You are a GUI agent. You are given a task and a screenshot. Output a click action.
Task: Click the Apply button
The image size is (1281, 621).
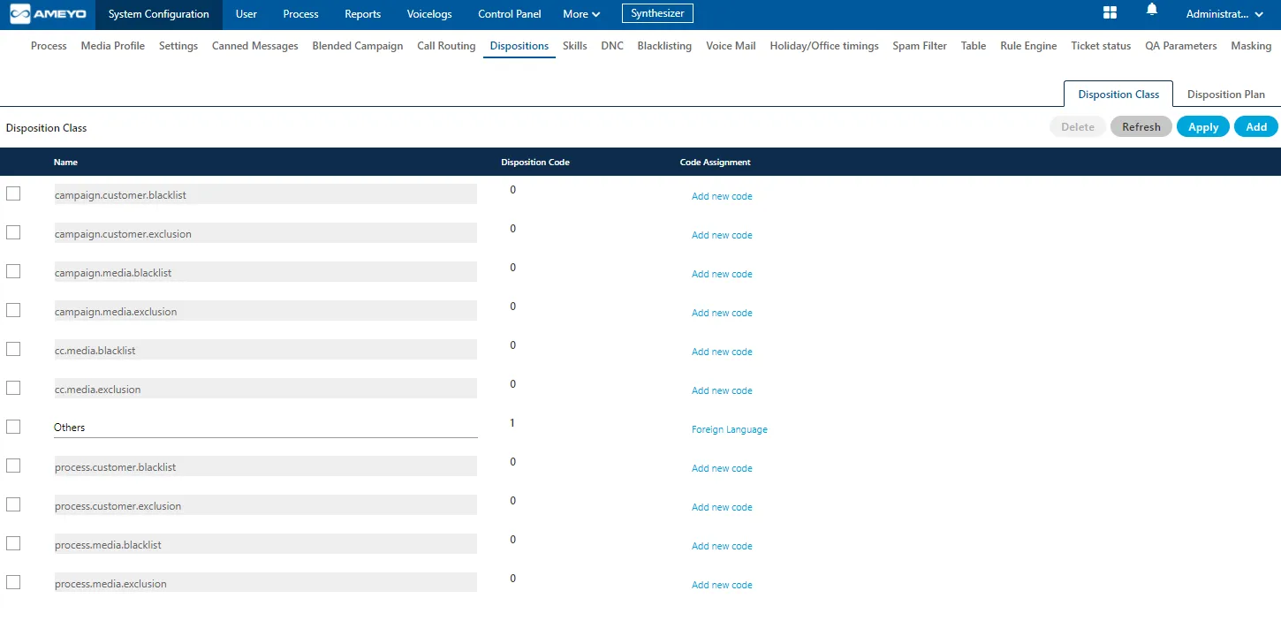pos(1203,127)
